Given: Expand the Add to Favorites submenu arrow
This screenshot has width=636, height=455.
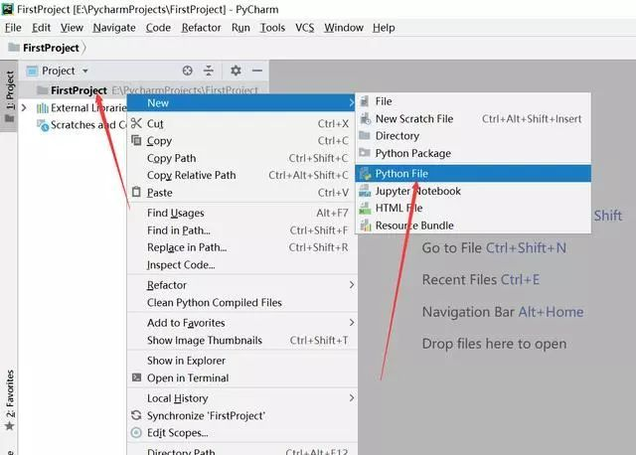Looking at the screenshot, I should pos(352,323).
